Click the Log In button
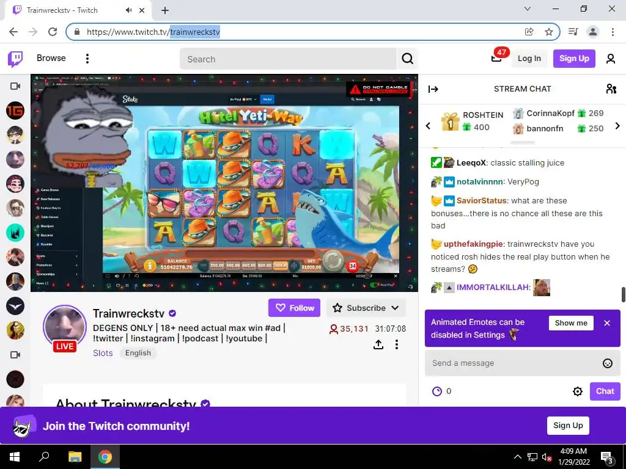The image size is (626, 469). [529, 59]
